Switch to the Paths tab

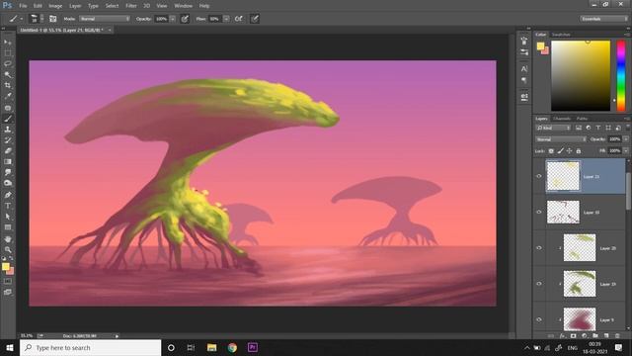582,119
